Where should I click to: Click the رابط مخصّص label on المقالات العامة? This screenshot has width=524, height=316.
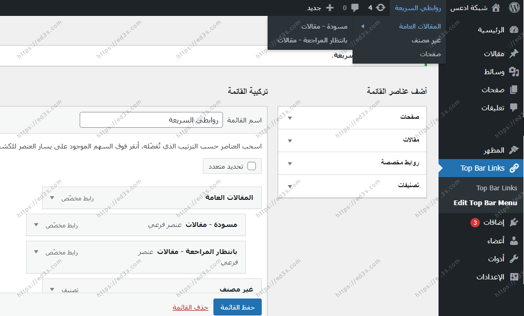point(78,198)
